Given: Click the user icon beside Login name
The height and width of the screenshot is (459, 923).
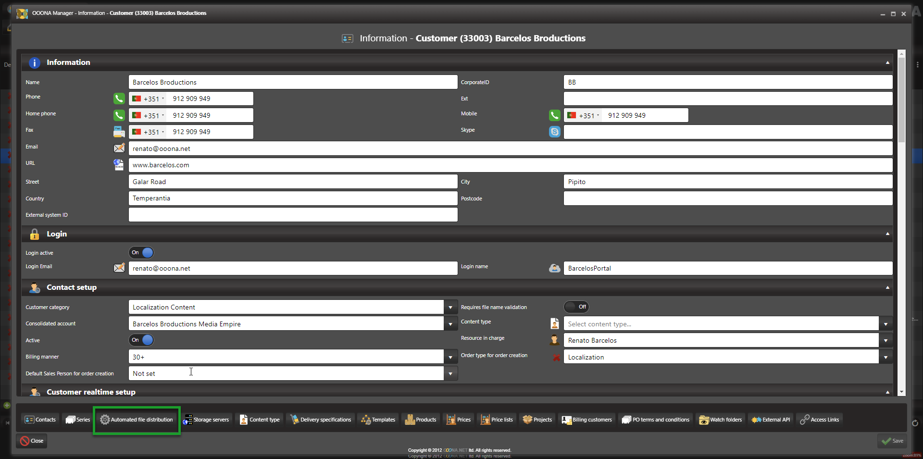Looking at the screenshot, I should 554,268.
